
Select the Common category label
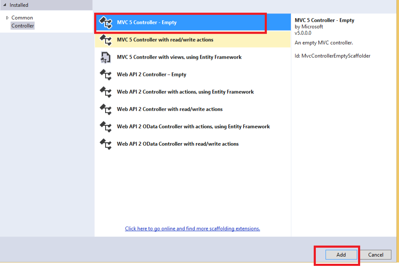22,18
